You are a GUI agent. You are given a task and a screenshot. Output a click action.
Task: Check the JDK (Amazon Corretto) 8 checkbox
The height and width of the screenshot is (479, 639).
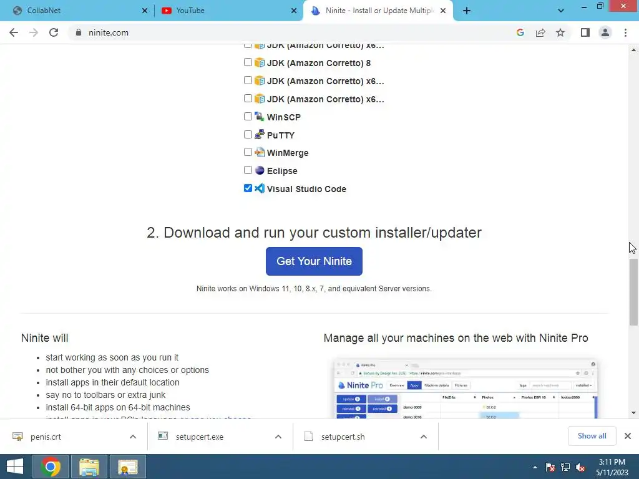tap(248, 62)
